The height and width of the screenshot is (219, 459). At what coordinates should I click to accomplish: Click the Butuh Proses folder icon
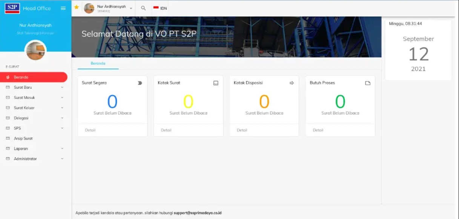[x=368, y=83]
